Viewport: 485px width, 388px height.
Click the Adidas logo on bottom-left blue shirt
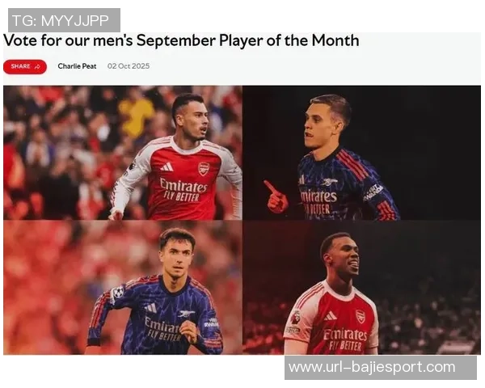[x=151, y=307]
